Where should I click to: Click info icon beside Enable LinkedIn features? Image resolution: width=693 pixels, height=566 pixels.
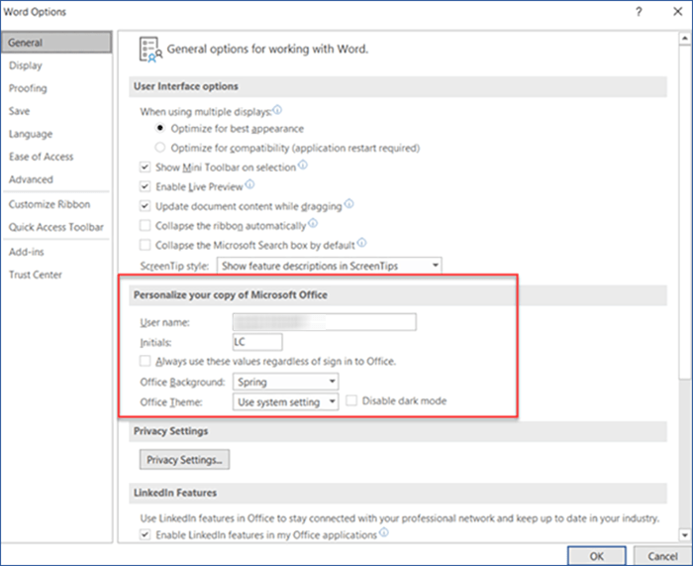384,532
